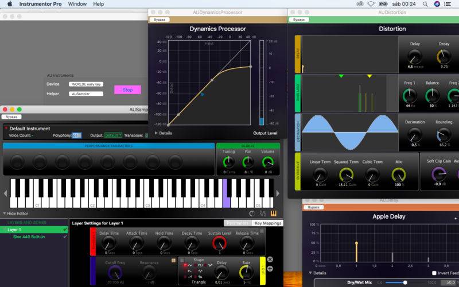
Task: Click the circular knob view icon
Action: tap(252, 214)
